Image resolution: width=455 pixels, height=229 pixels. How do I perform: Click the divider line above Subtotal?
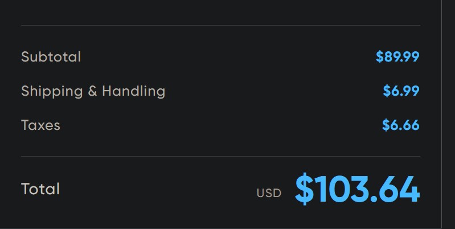(220, 25)
